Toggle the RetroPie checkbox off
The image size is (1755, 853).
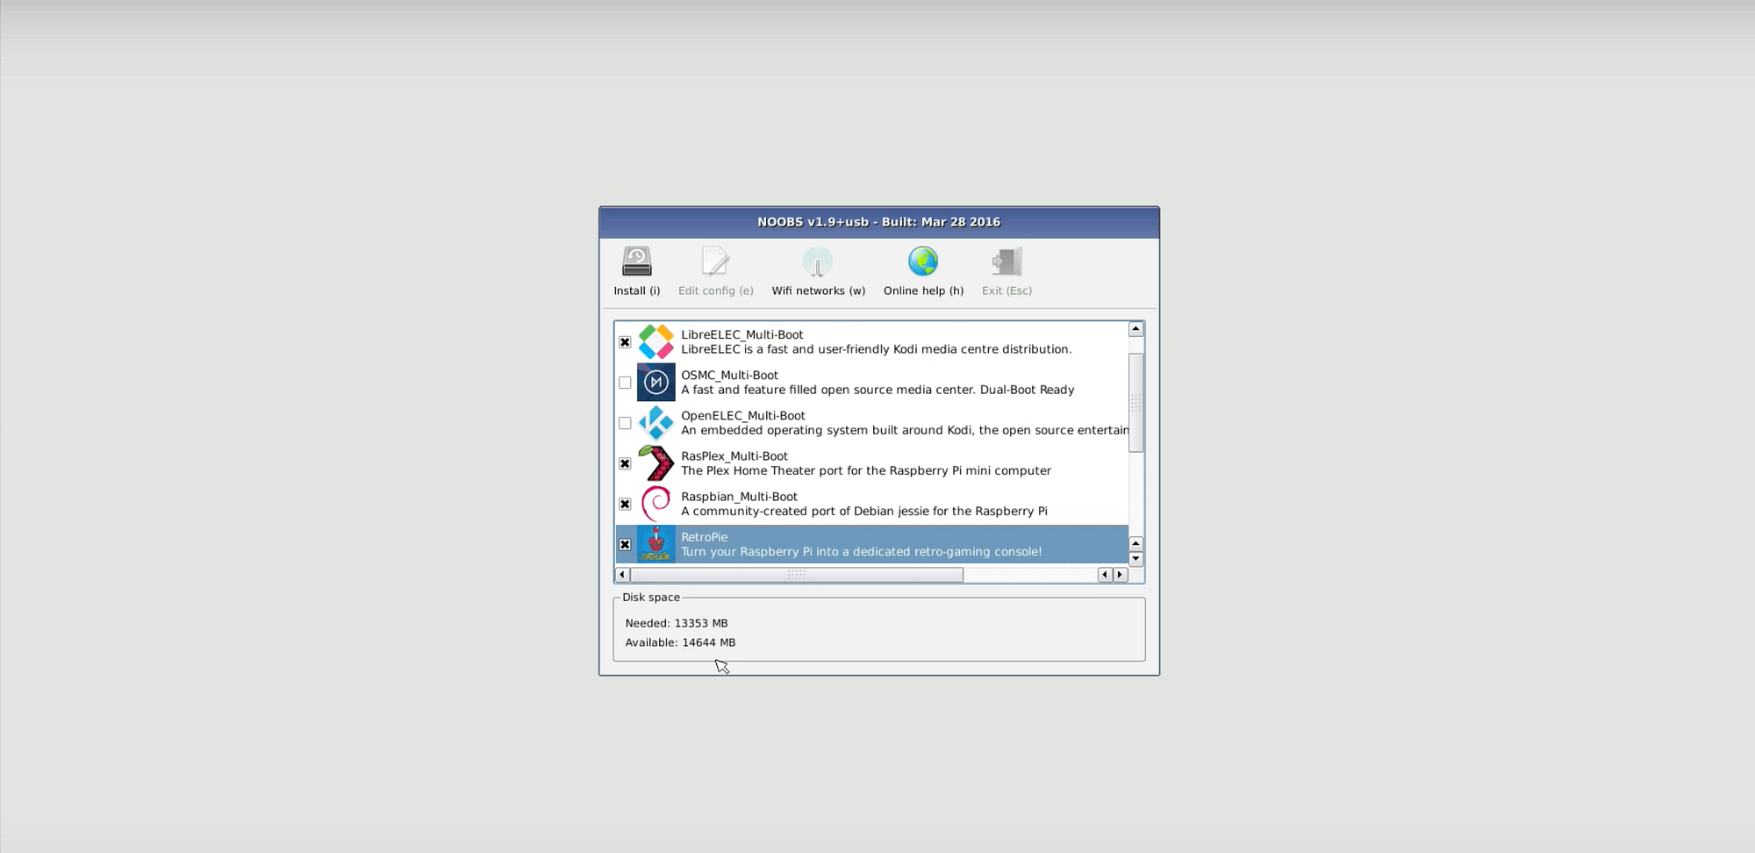coord(625,544)
